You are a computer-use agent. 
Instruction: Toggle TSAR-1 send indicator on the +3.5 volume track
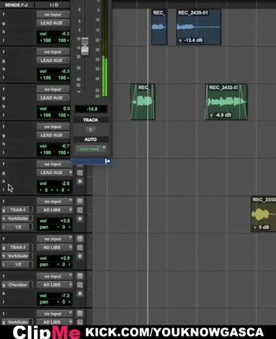click(x=31, y=210)
